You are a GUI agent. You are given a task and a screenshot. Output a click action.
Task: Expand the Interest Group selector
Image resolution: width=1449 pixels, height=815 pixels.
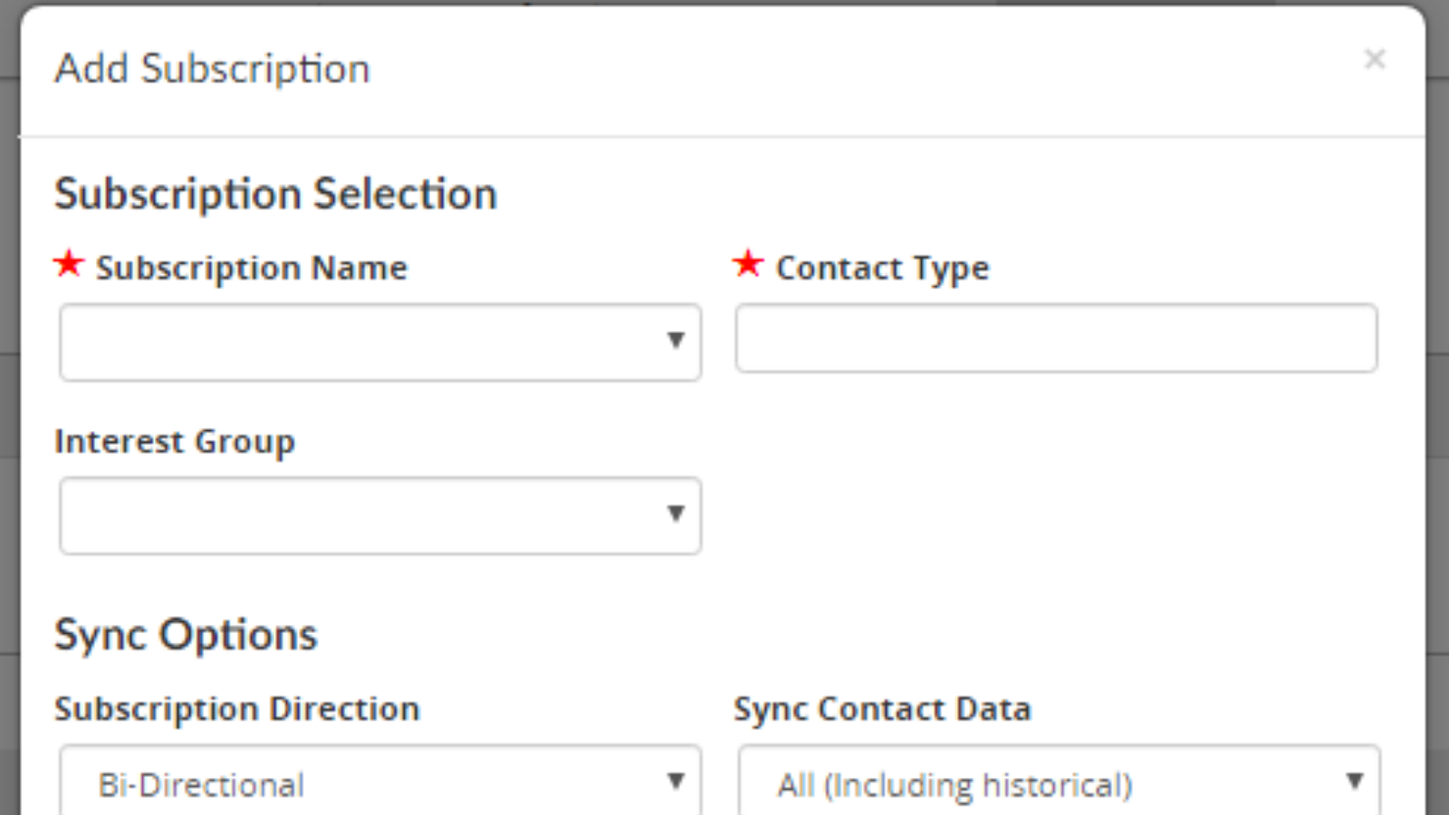pos(380,514)
